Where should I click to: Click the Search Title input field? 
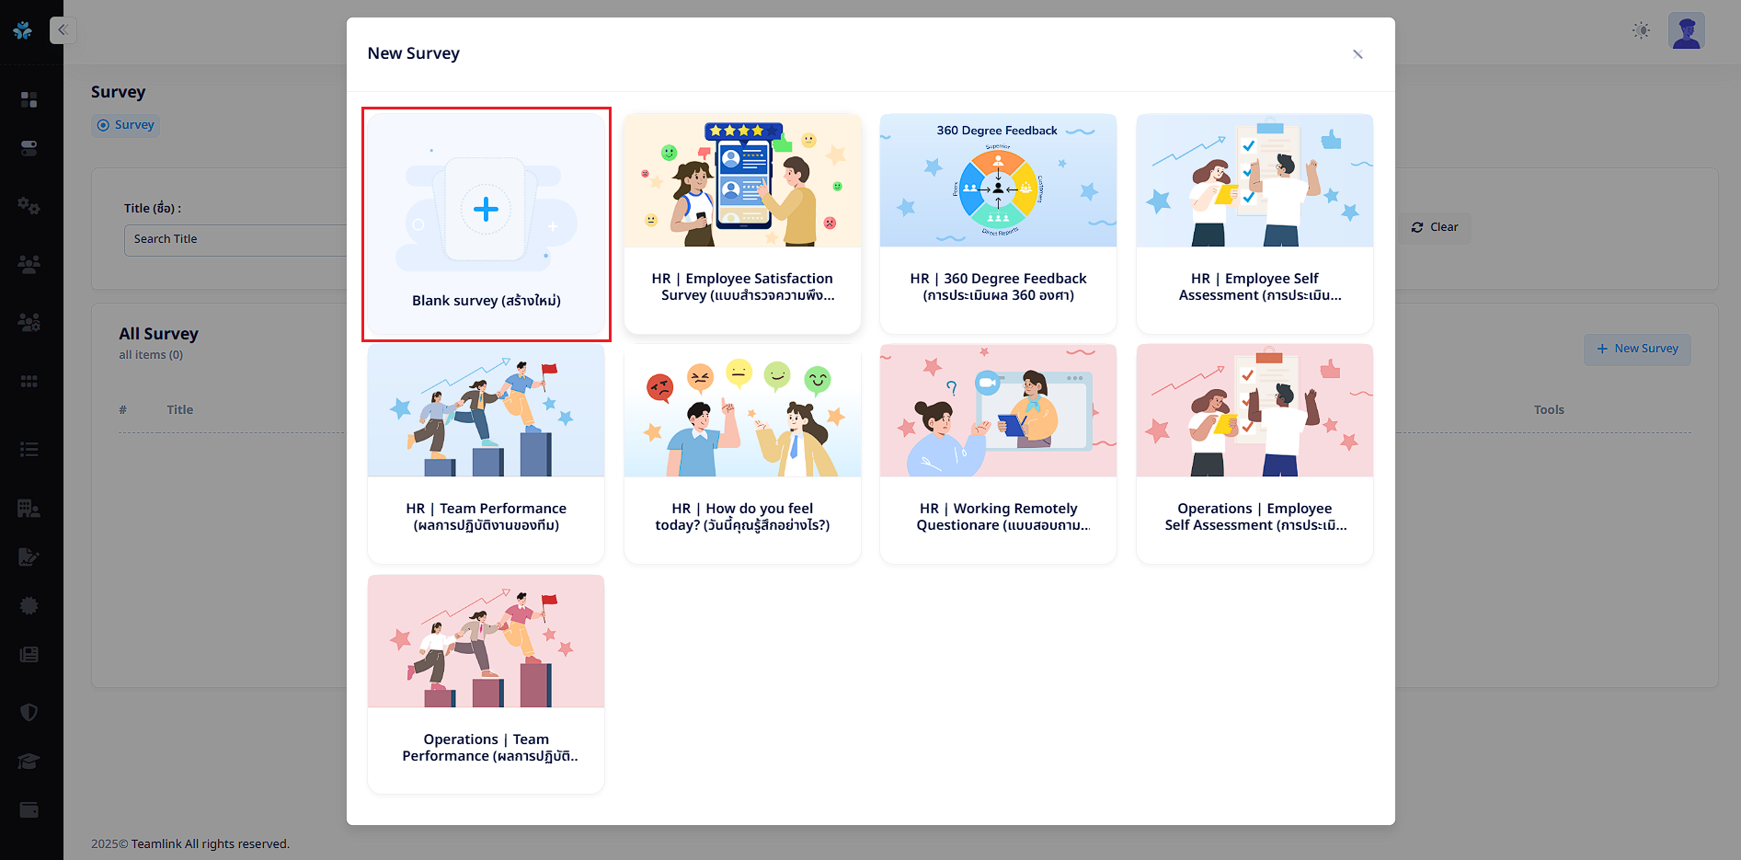235,239
